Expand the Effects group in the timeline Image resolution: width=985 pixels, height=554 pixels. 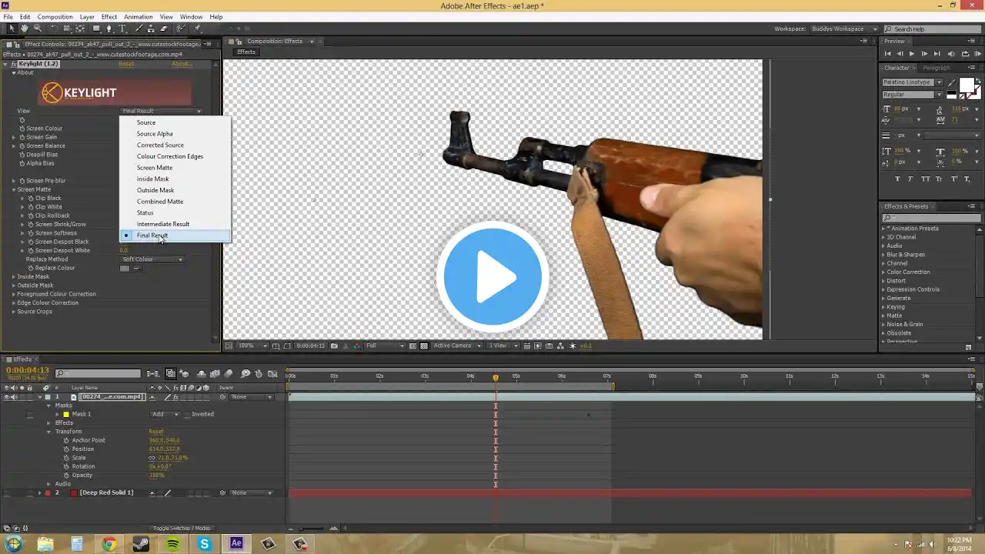(x=49, y=423)
